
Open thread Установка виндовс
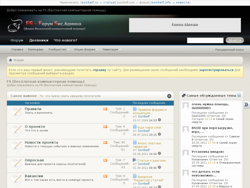pos(208,152)
